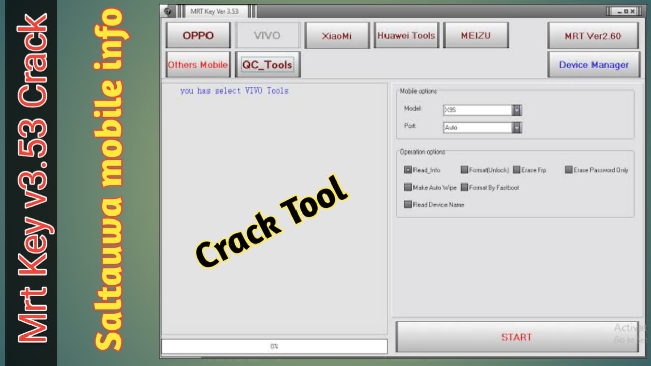Enable the Read Device Name checkbox
The image size is (651, 366).
coord(408,205)
